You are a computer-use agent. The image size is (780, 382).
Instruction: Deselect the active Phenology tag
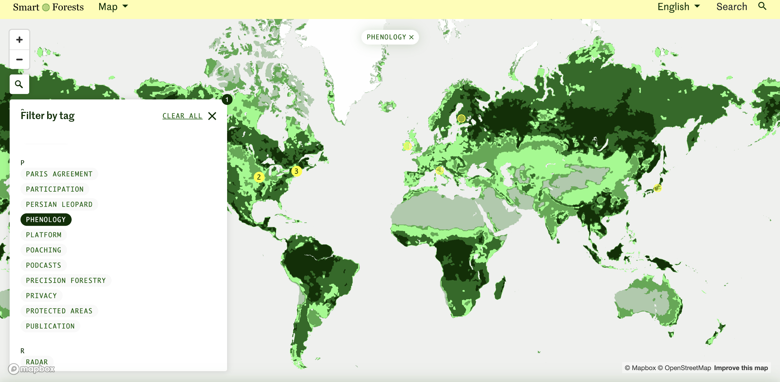[x=46, y=219]
